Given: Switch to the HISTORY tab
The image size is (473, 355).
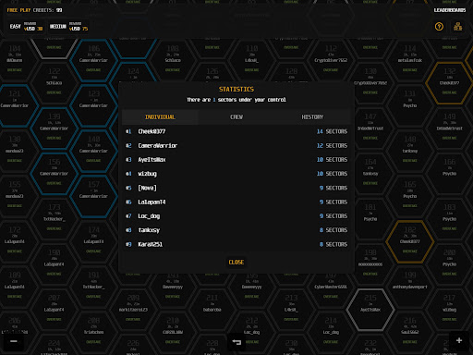Looking at the screenshot, I should point(312,117).
